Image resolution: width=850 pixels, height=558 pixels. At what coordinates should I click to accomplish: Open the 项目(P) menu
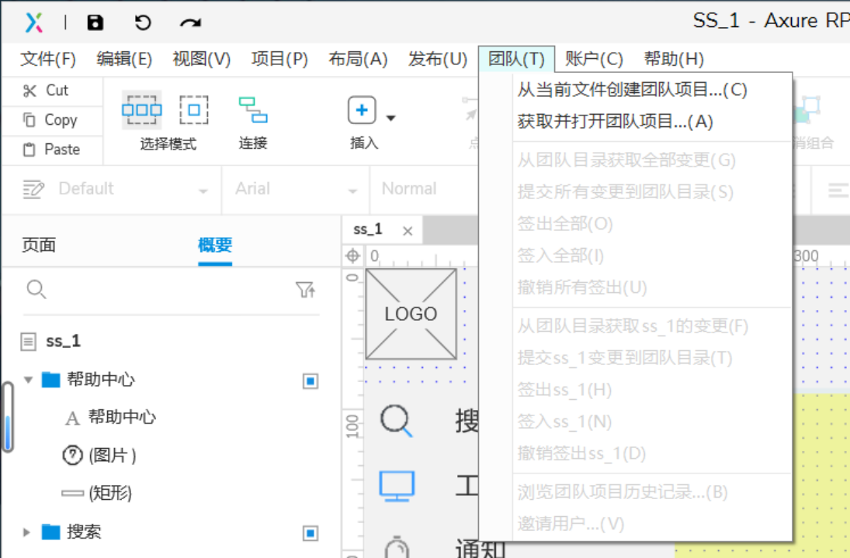coord(279,58)
